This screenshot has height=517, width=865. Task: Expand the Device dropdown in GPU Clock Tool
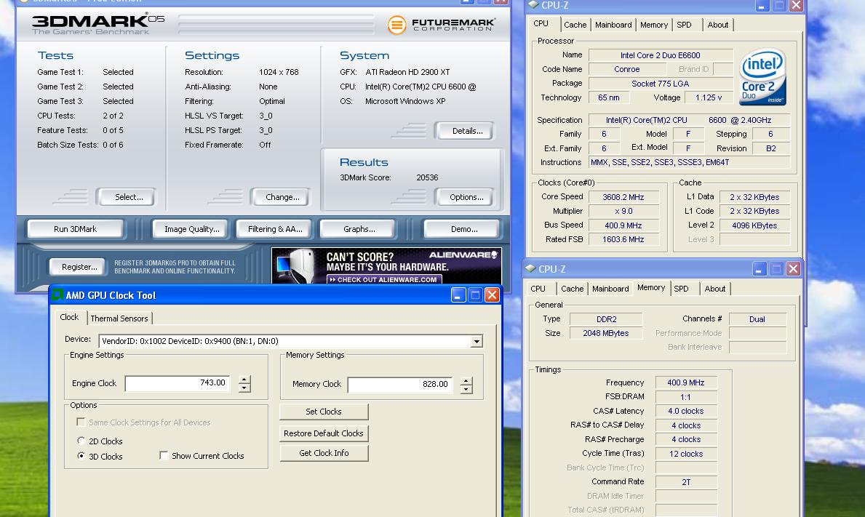[477, 341]
